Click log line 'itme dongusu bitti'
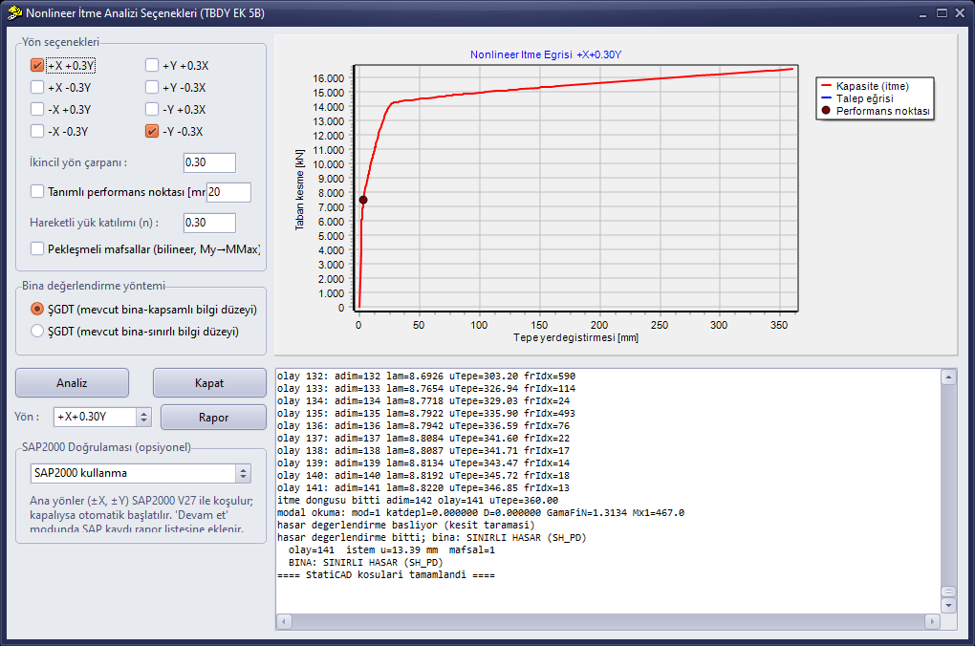Viewport: 975px width, 646px height. [x=418, y=501]
